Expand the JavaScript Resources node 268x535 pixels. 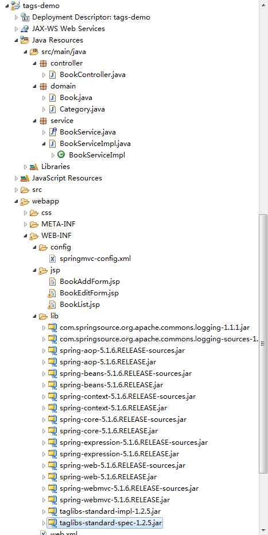pos(16,178)
